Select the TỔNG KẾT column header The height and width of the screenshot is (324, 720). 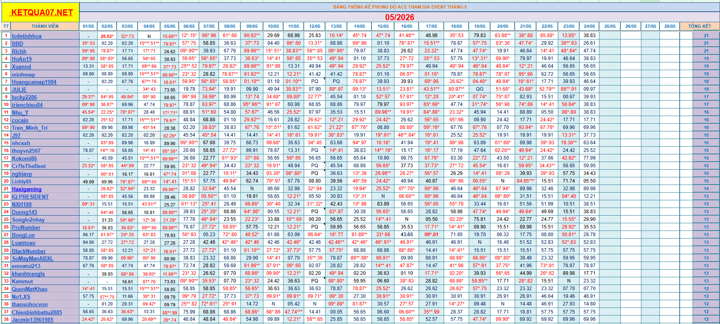pyautogui.click(x=699, y=26)
